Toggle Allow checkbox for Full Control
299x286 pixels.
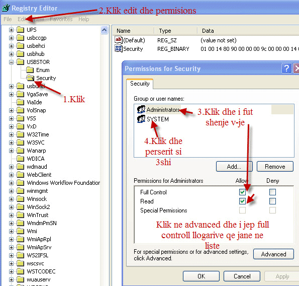click(x=242, y=192)
